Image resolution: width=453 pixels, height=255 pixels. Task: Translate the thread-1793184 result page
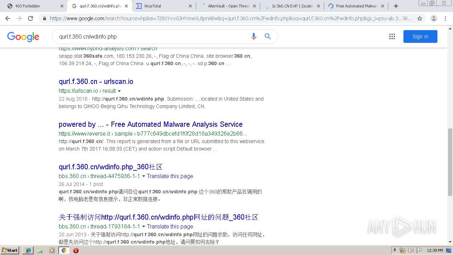(x=170, y=226)
